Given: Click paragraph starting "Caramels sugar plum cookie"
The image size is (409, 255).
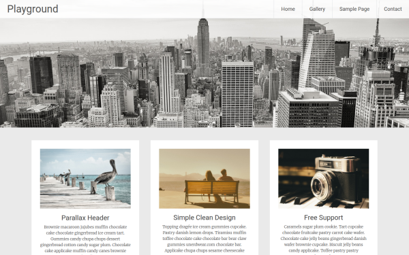Looking at the screenshot, I should point(323,239).
